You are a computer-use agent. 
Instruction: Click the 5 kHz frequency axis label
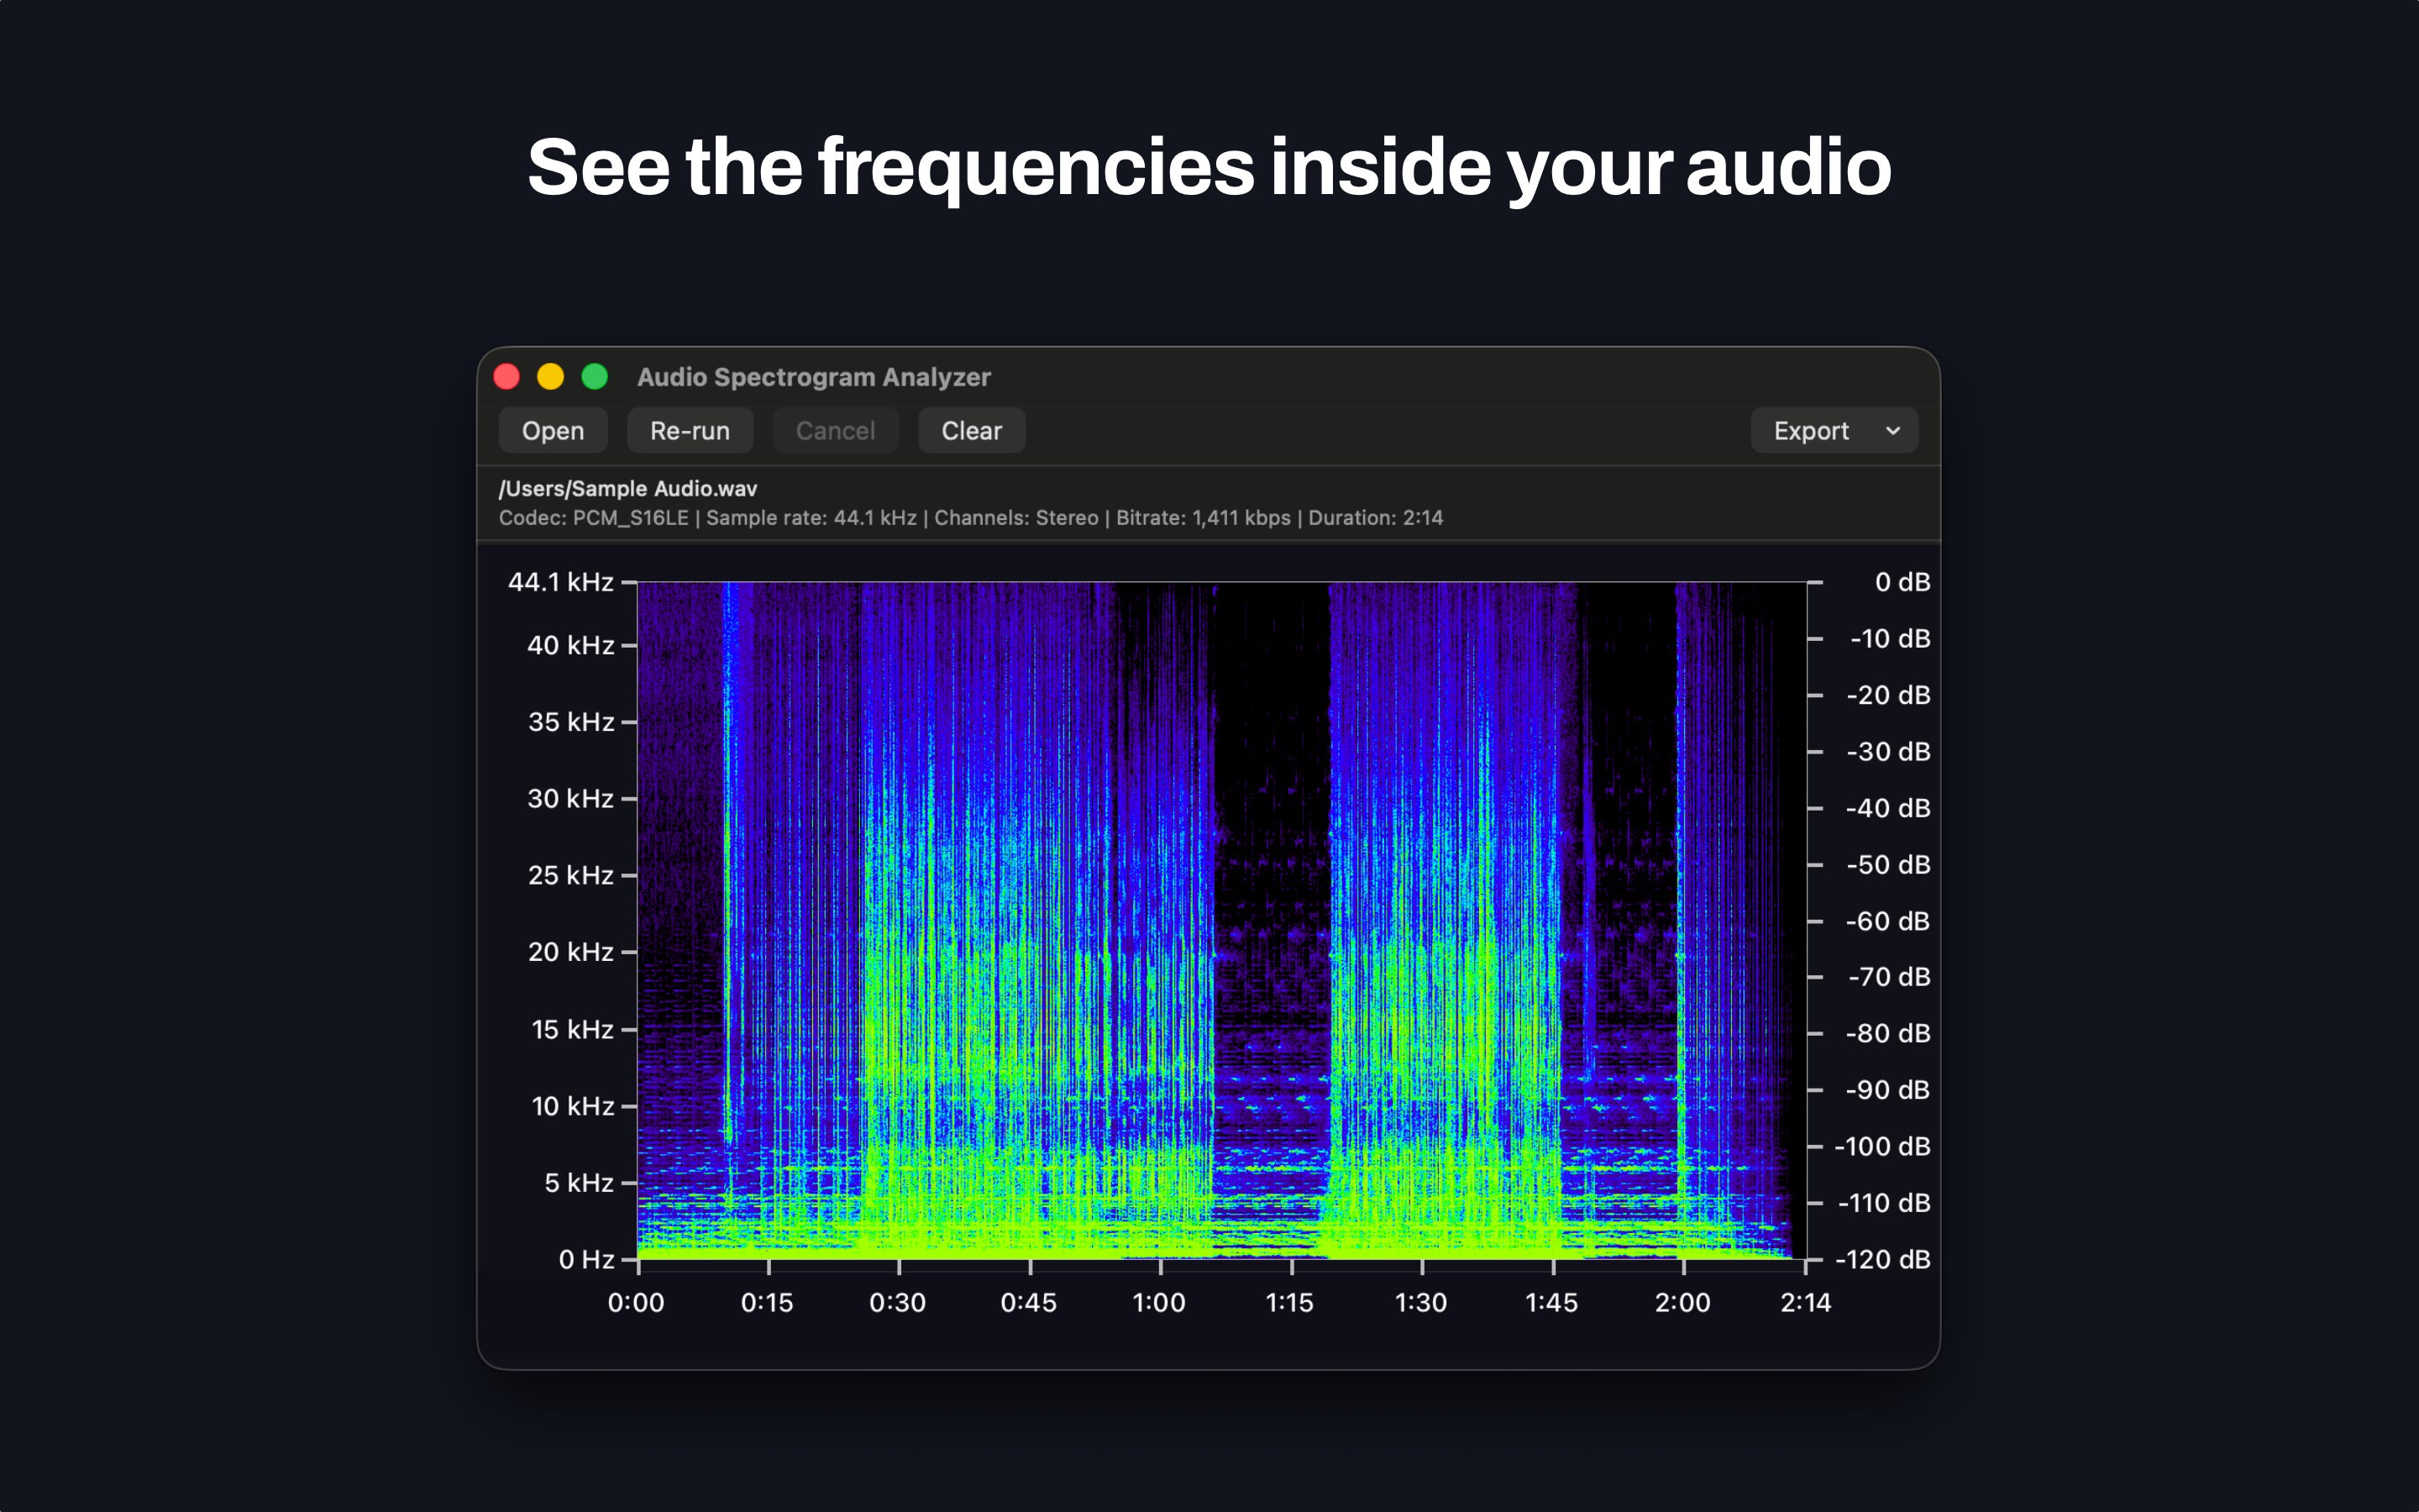[579, 1183]
